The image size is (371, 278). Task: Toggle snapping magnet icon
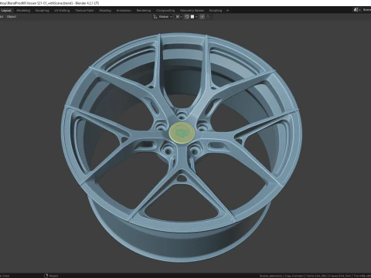click(x=187, y=17)
